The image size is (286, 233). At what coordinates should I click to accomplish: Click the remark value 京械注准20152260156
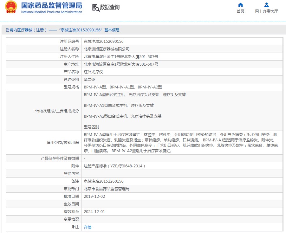104,181
